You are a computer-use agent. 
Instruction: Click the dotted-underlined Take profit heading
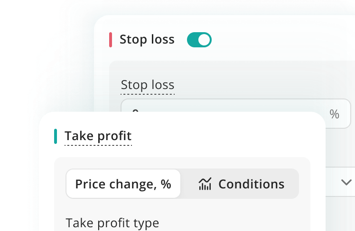pos(98,136)
